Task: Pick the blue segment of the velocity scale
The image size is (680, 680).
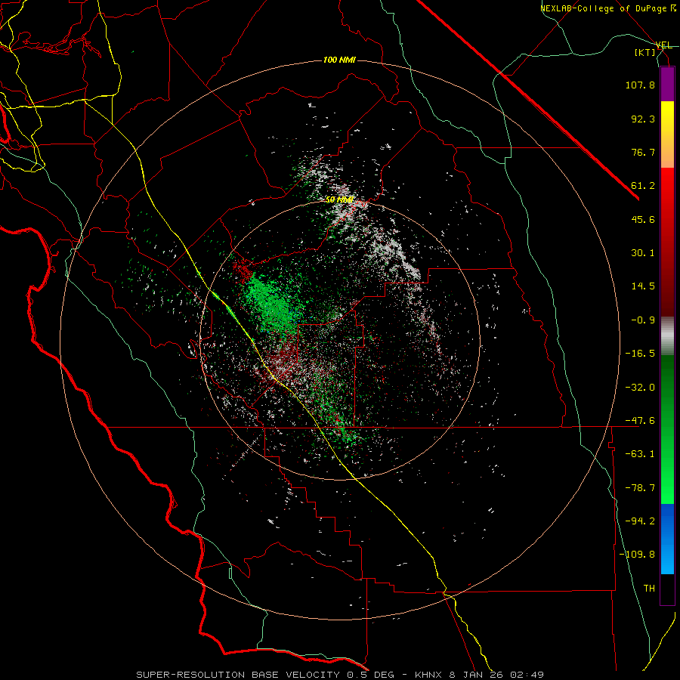Action: click(667, 539)
